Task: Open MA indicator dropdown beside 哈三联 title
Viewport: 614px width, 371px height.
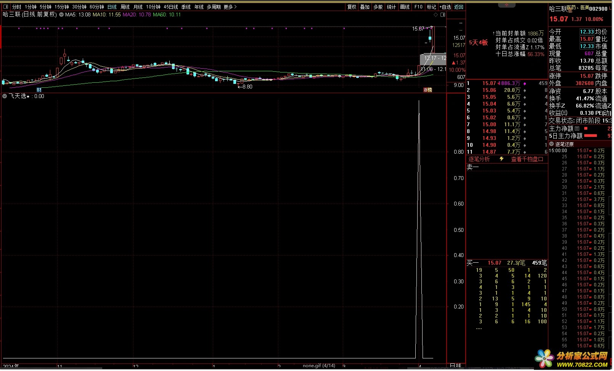Action: (61, 14)
